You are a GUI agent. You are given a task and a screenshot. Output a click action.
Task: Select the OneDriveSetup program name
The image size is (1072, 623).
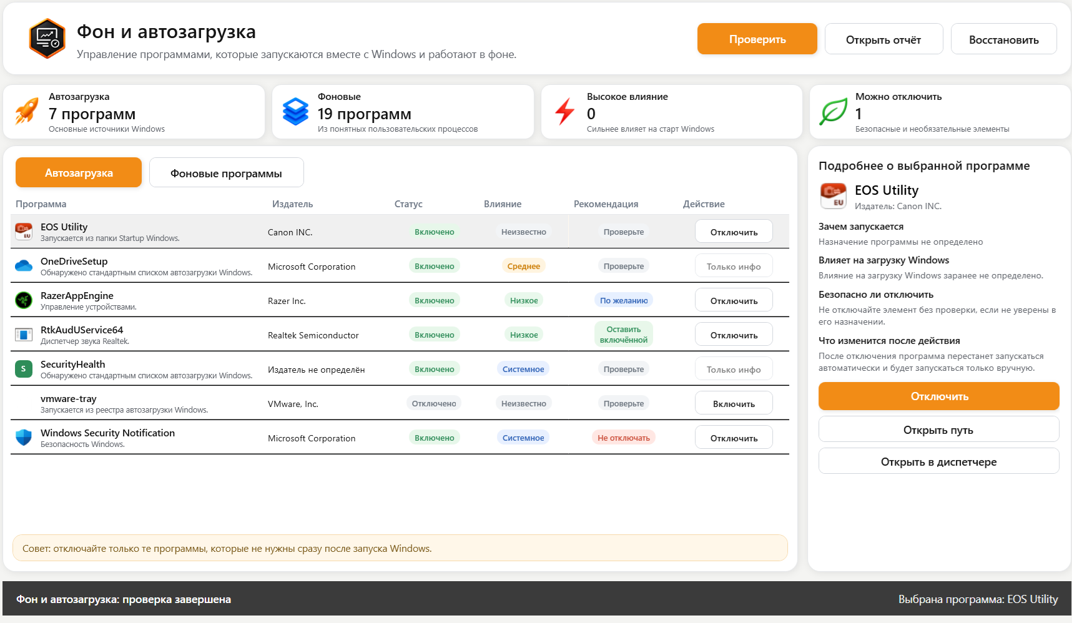(x=74, y=262)
